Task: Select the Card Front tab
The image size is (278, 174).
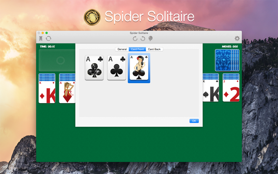Action: click(x=137, y=49)
